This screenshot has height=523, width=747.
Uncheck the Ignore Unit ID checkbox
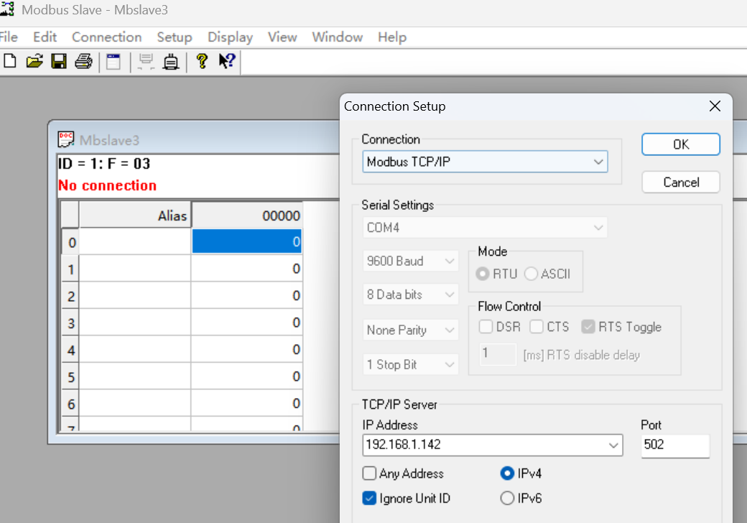click(x=370, y=499)
